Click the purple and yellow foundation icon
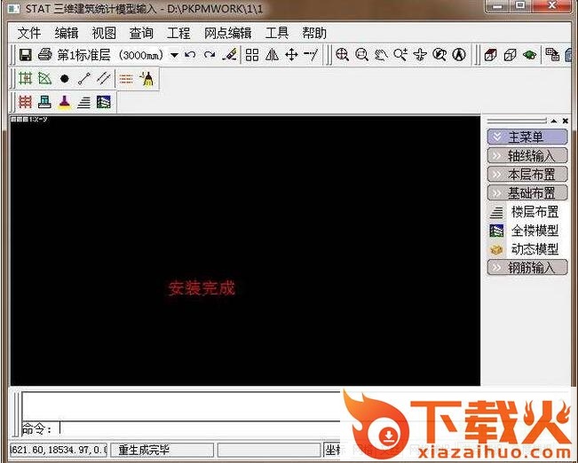The height and width of the screenshot is (463, 578). click(x=65, y=102)
